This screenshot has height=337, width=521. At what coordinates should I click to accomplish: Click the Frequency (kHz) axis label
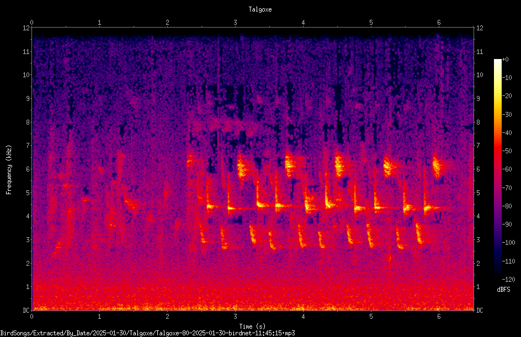(x=9, y=170)
